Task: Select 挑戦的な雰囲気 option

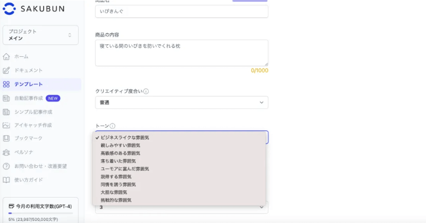Action: [179, 200]
